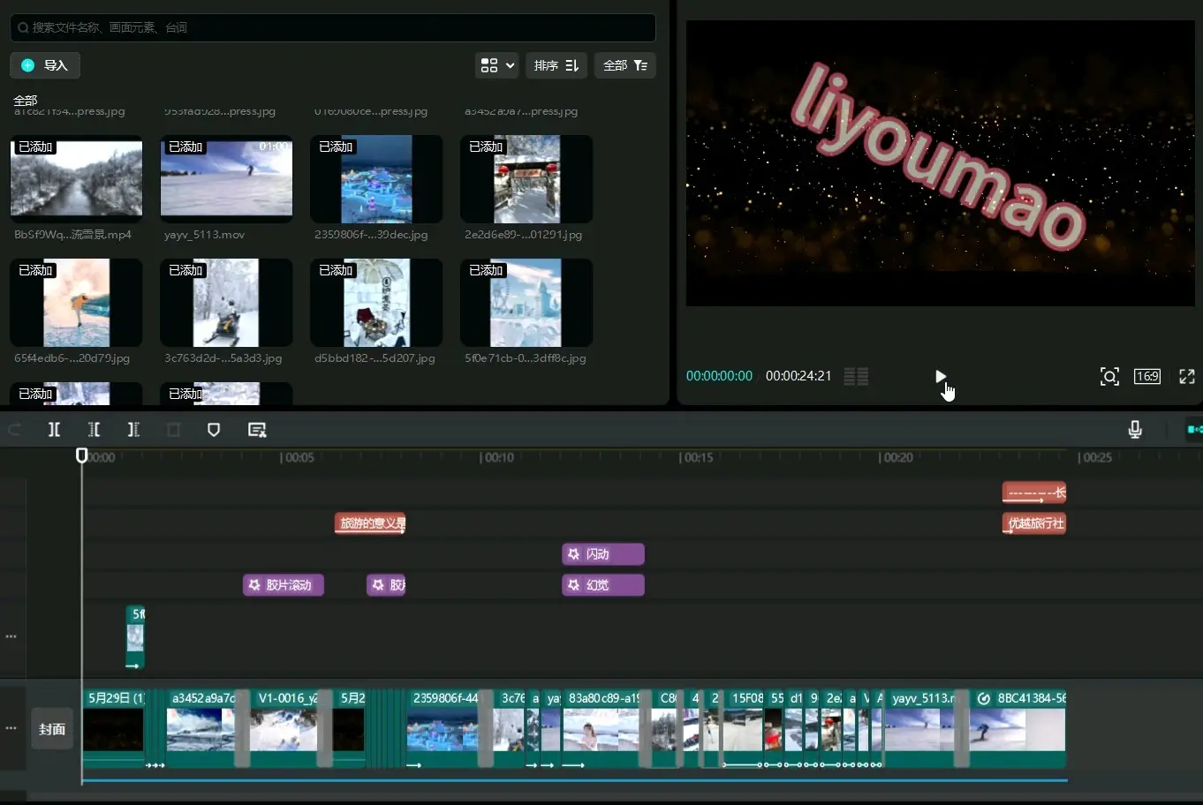1203x805 pixels.
Task: Select thumbnail d5bbd182-...5d207.jpg
Action: 376,303
